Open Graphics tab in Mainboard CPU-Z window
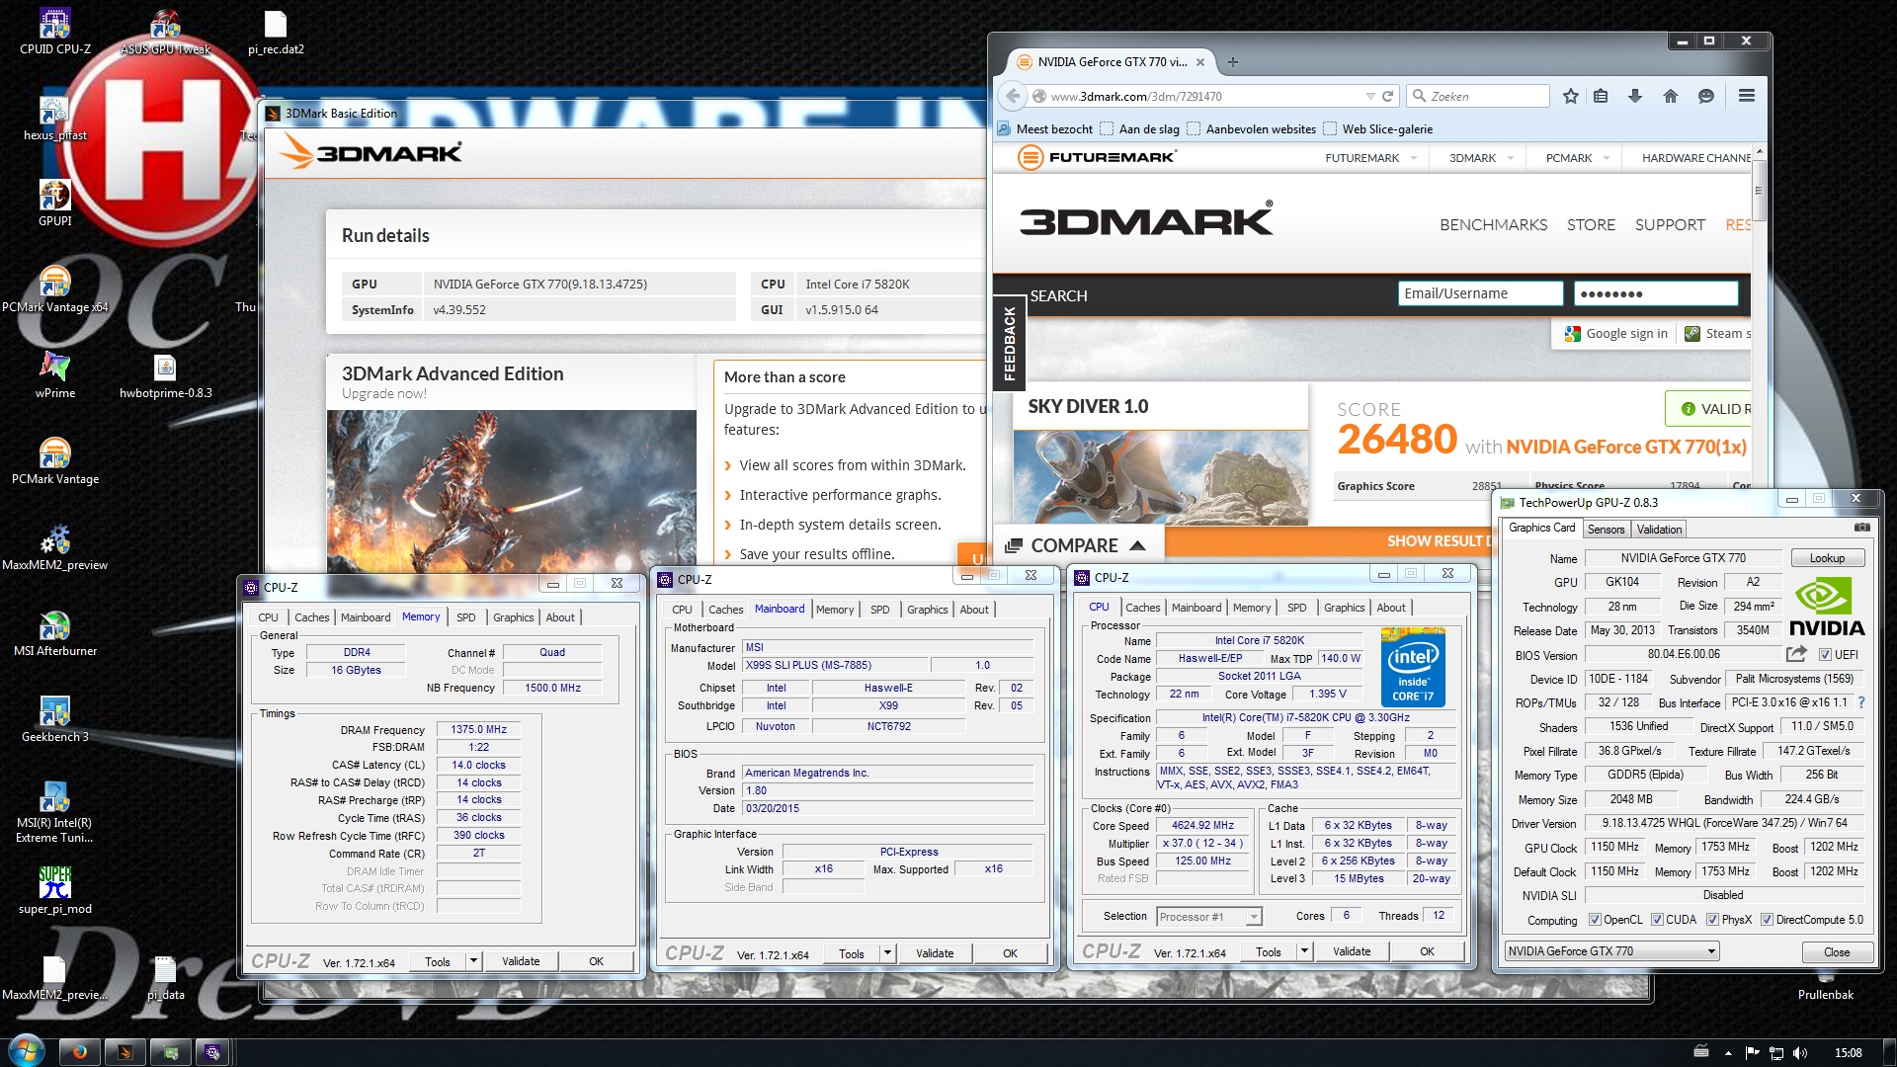This screenshot has height=1067, width=1897. click(x=927, y=610)
